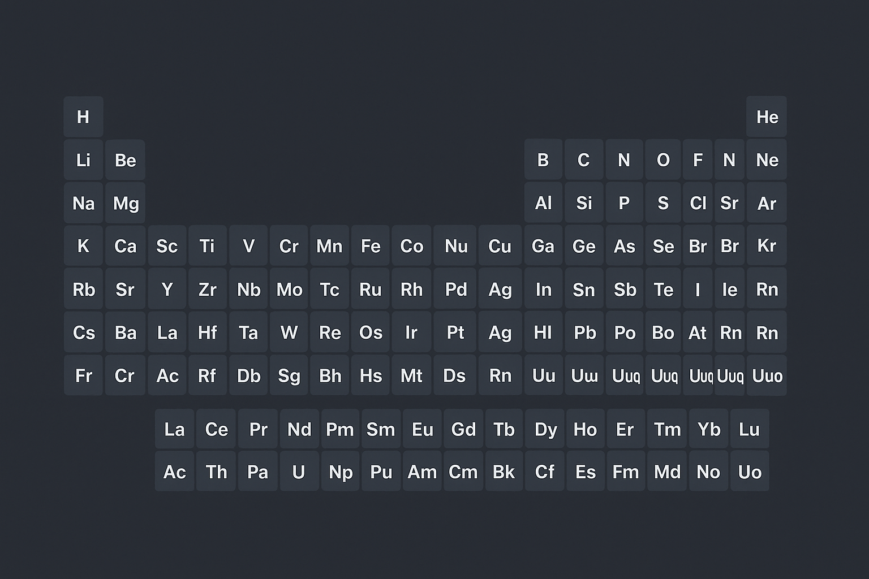Pick the Ne element tile
The width and height of the screenshot is (869, 579).
(767, 160)
